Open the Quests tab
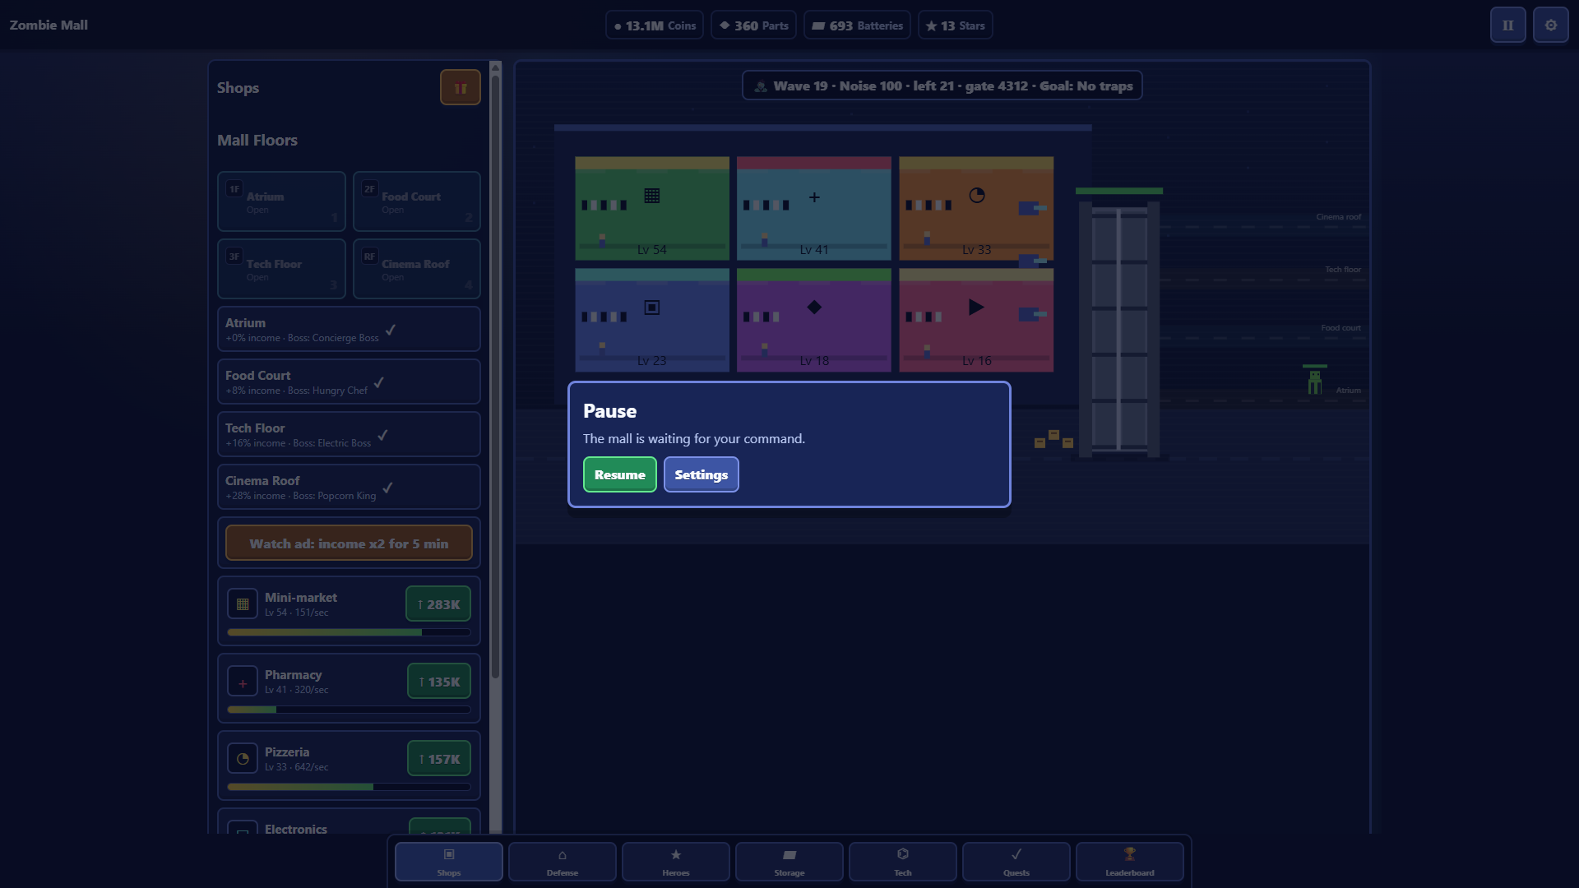1579x888 pixels. (x=1016, y=862)
